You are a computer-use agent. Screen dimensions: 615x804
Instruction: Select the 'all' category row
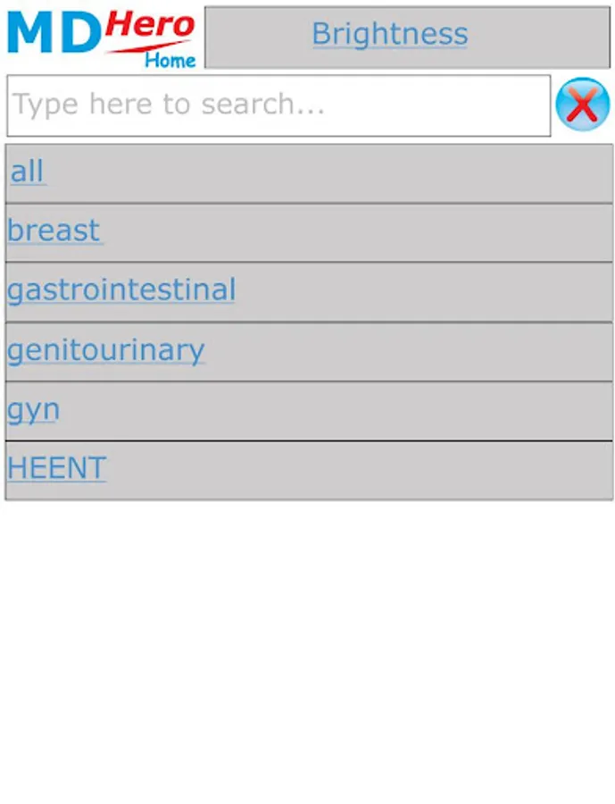tap(309, 173)
